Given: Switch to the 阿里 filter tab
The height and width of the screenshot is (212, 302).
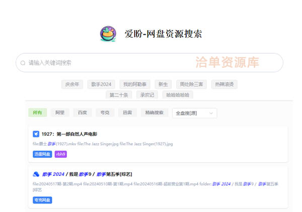Looking at the screenshot, I should pyautogui.click(x=60, y=113).
